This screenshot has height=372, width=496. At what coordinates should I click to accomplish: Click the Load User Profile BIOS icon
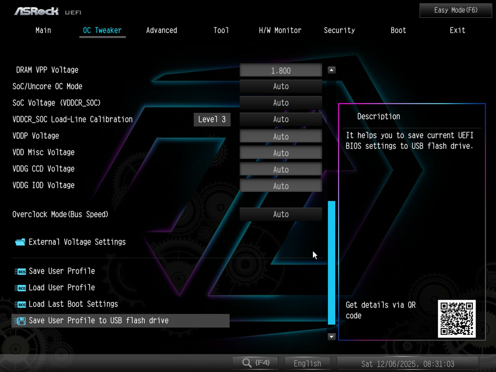coord(21,288)
